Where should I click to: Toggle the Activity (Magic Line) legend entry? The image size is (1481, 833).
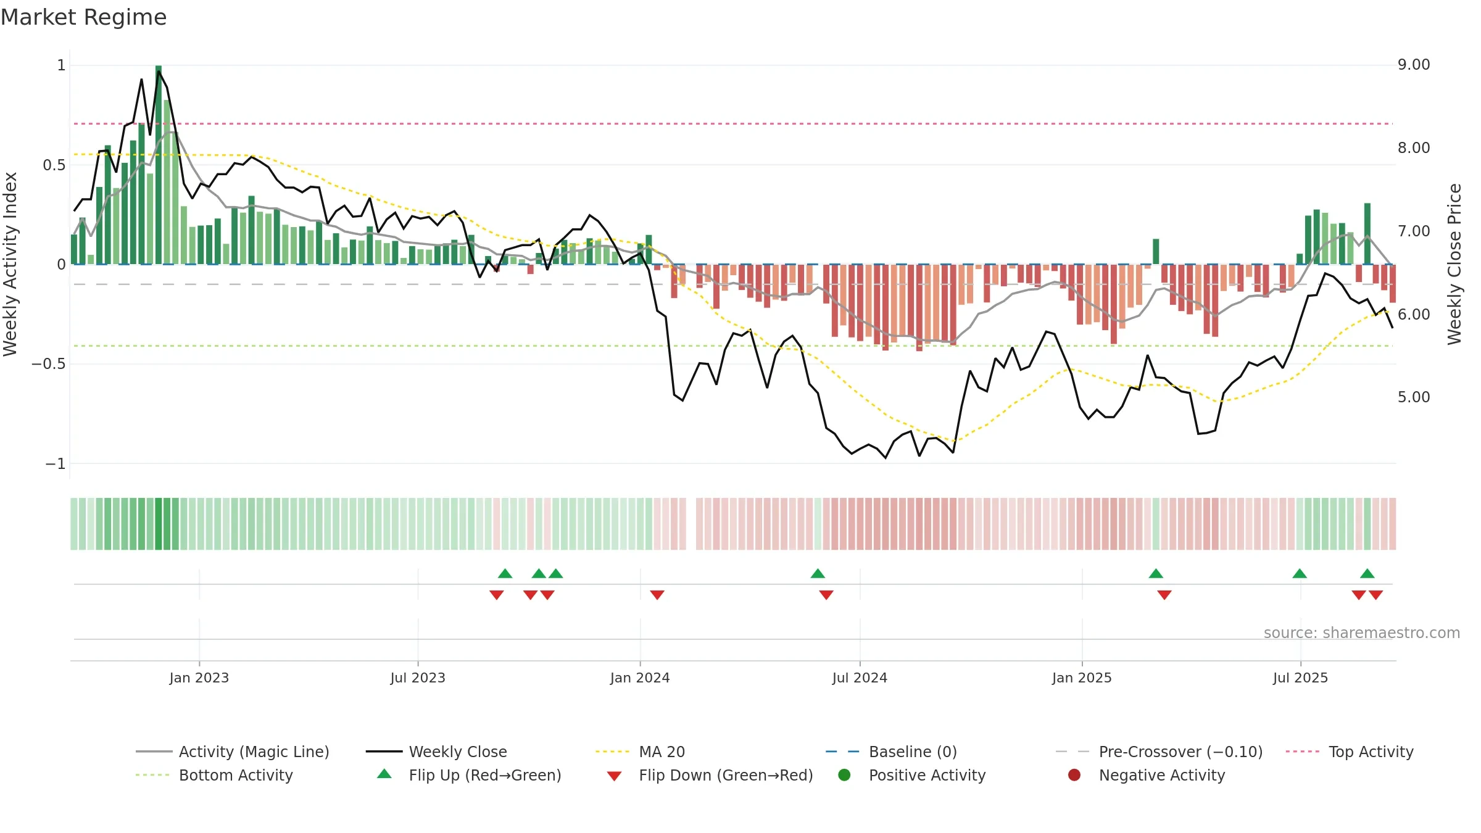coord(233,752)
